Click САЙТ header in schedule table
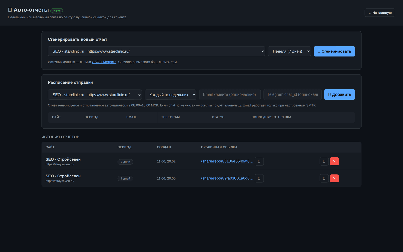403x252 pixels. [x=56, y=117]
